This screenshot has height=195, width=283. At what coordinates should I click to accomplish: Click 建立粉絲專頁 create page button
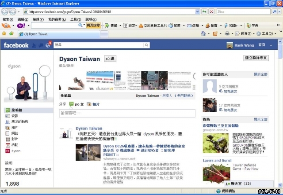coord(256,58)
